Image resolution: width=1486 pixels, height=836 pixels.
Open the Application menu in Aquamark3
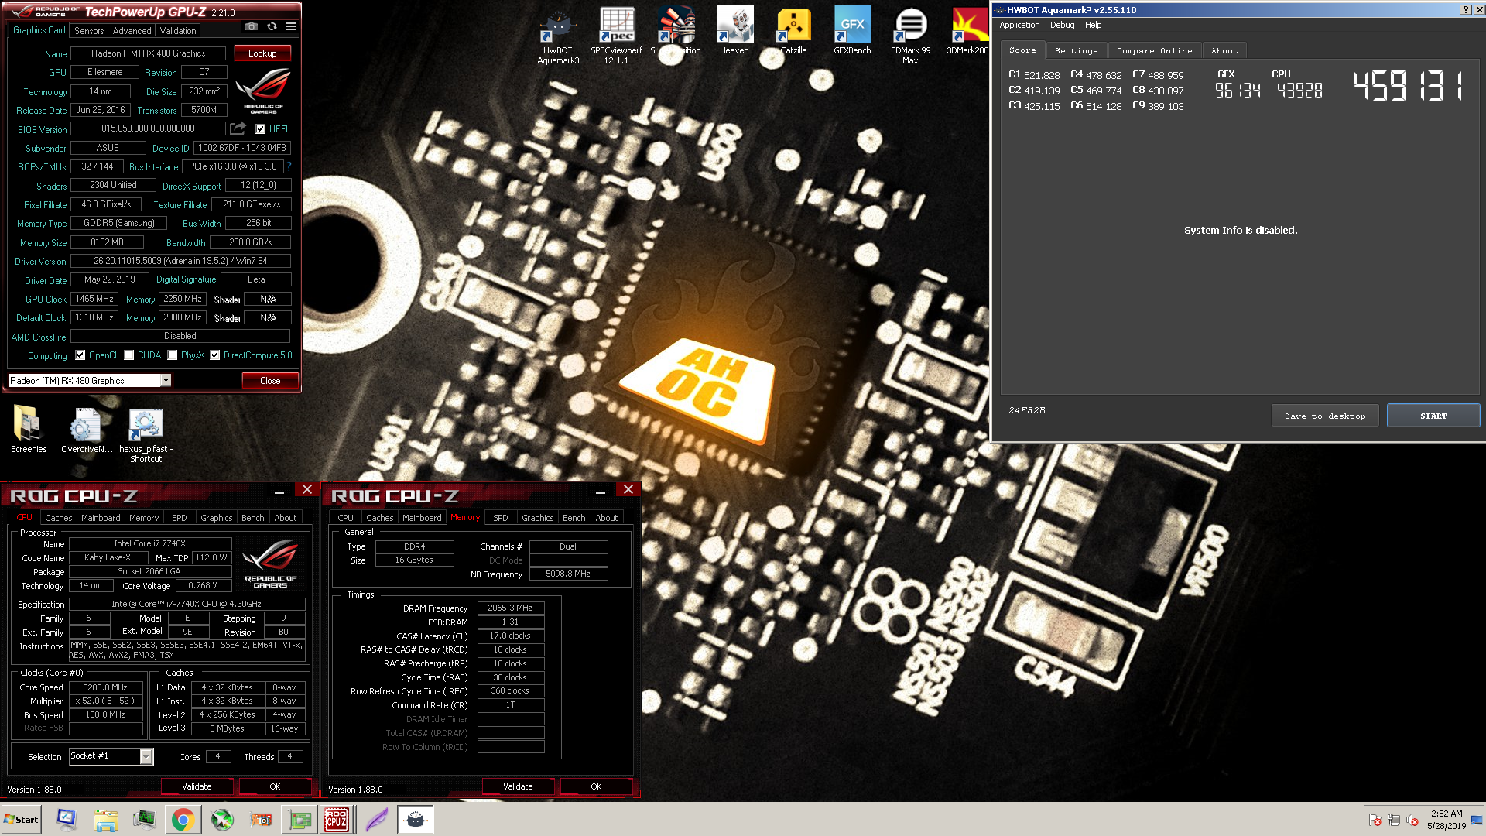coord(1019,25)
